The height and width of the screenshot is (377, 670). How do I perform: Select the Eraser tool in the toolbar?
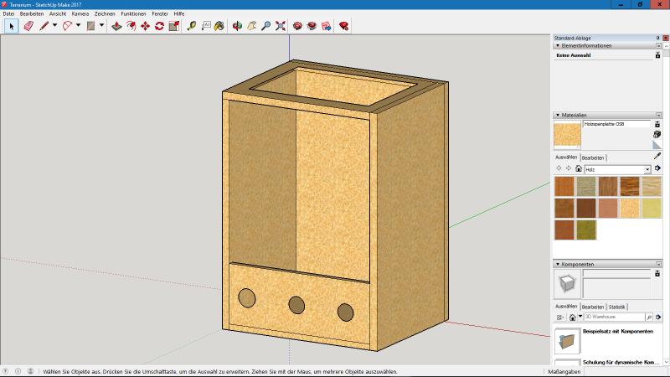[28, 26]
